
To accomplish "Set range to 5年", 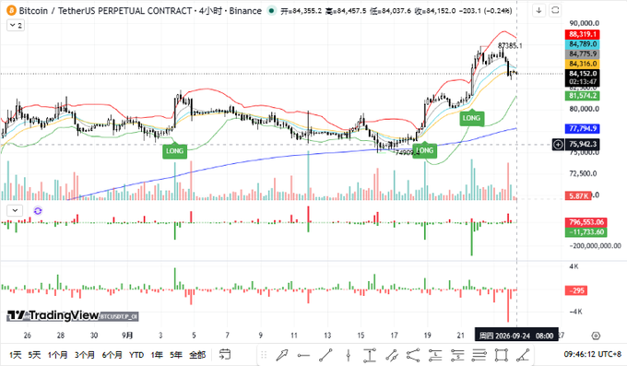I will point(176,355).
